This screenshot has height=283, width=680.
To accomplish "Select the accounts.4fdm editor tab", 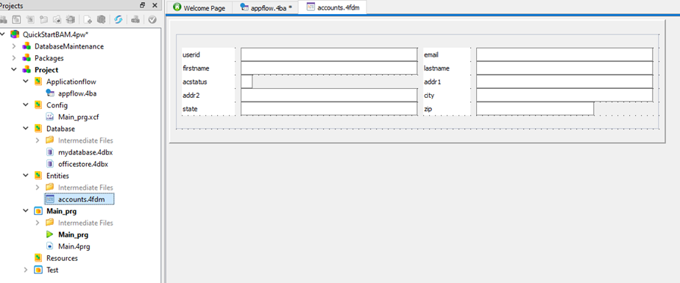I will click(333, 7).
